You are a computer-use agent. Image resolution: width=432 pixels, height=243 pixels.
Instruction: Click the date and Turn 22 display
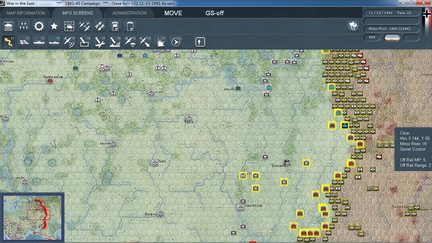pyautogui.click(x=392, y=13)
